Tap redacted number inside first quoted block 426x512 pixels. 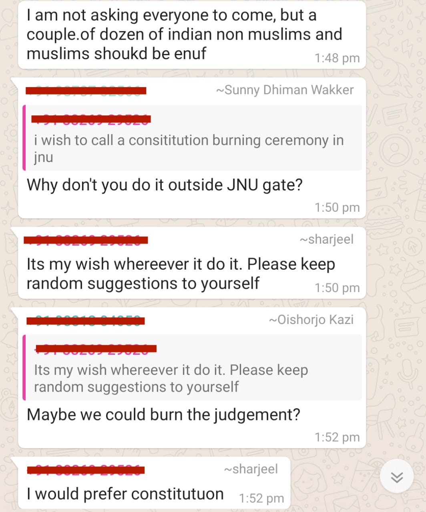91,119
